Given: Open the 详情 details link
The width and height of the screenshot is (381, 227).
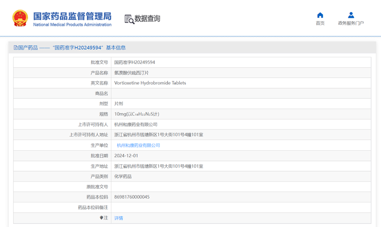Looking at the screenshot, I should point(119,218).
